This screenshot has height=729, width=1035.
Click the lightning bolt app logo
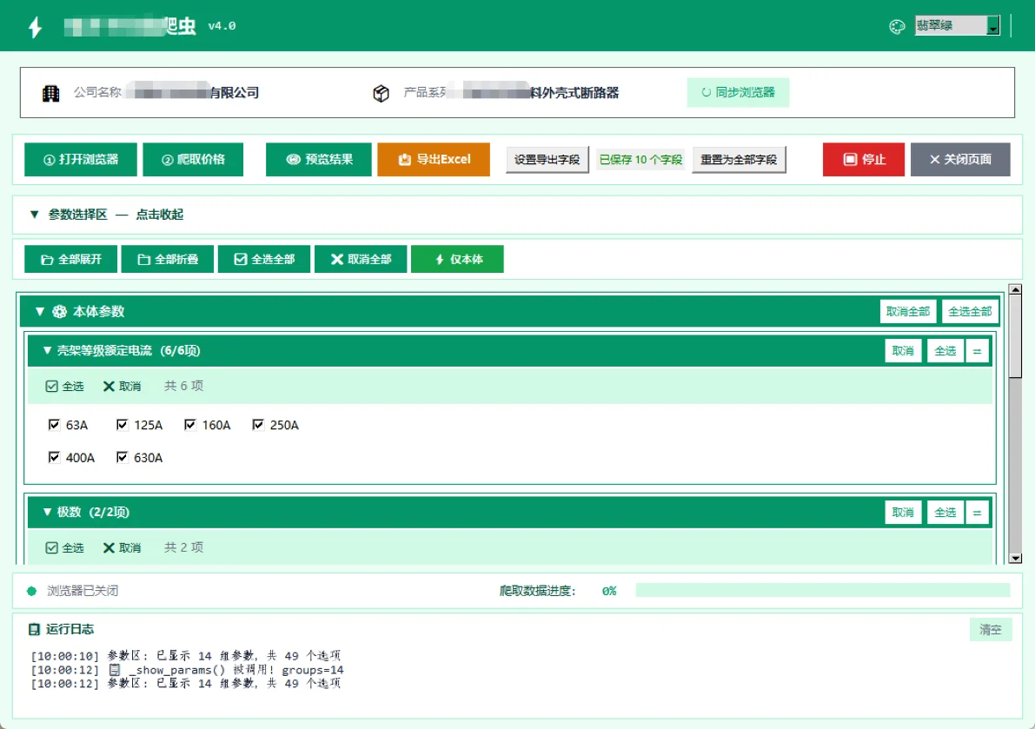tap(36, 26)
